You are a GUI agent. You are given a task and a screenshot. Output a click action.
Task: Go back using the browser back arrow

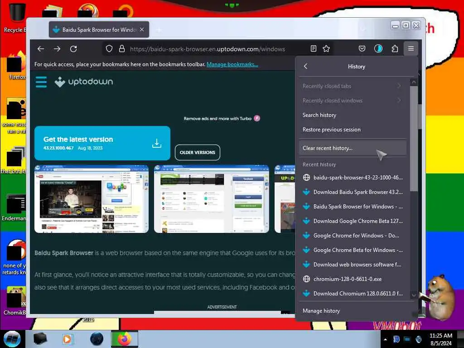pos(41,49)
